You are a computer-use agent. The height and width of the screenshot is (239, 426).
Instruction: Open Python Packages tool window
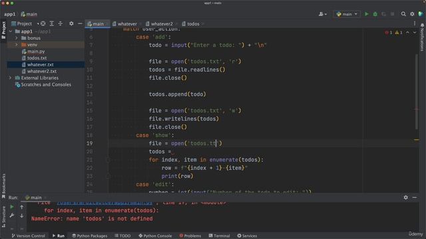89,236
